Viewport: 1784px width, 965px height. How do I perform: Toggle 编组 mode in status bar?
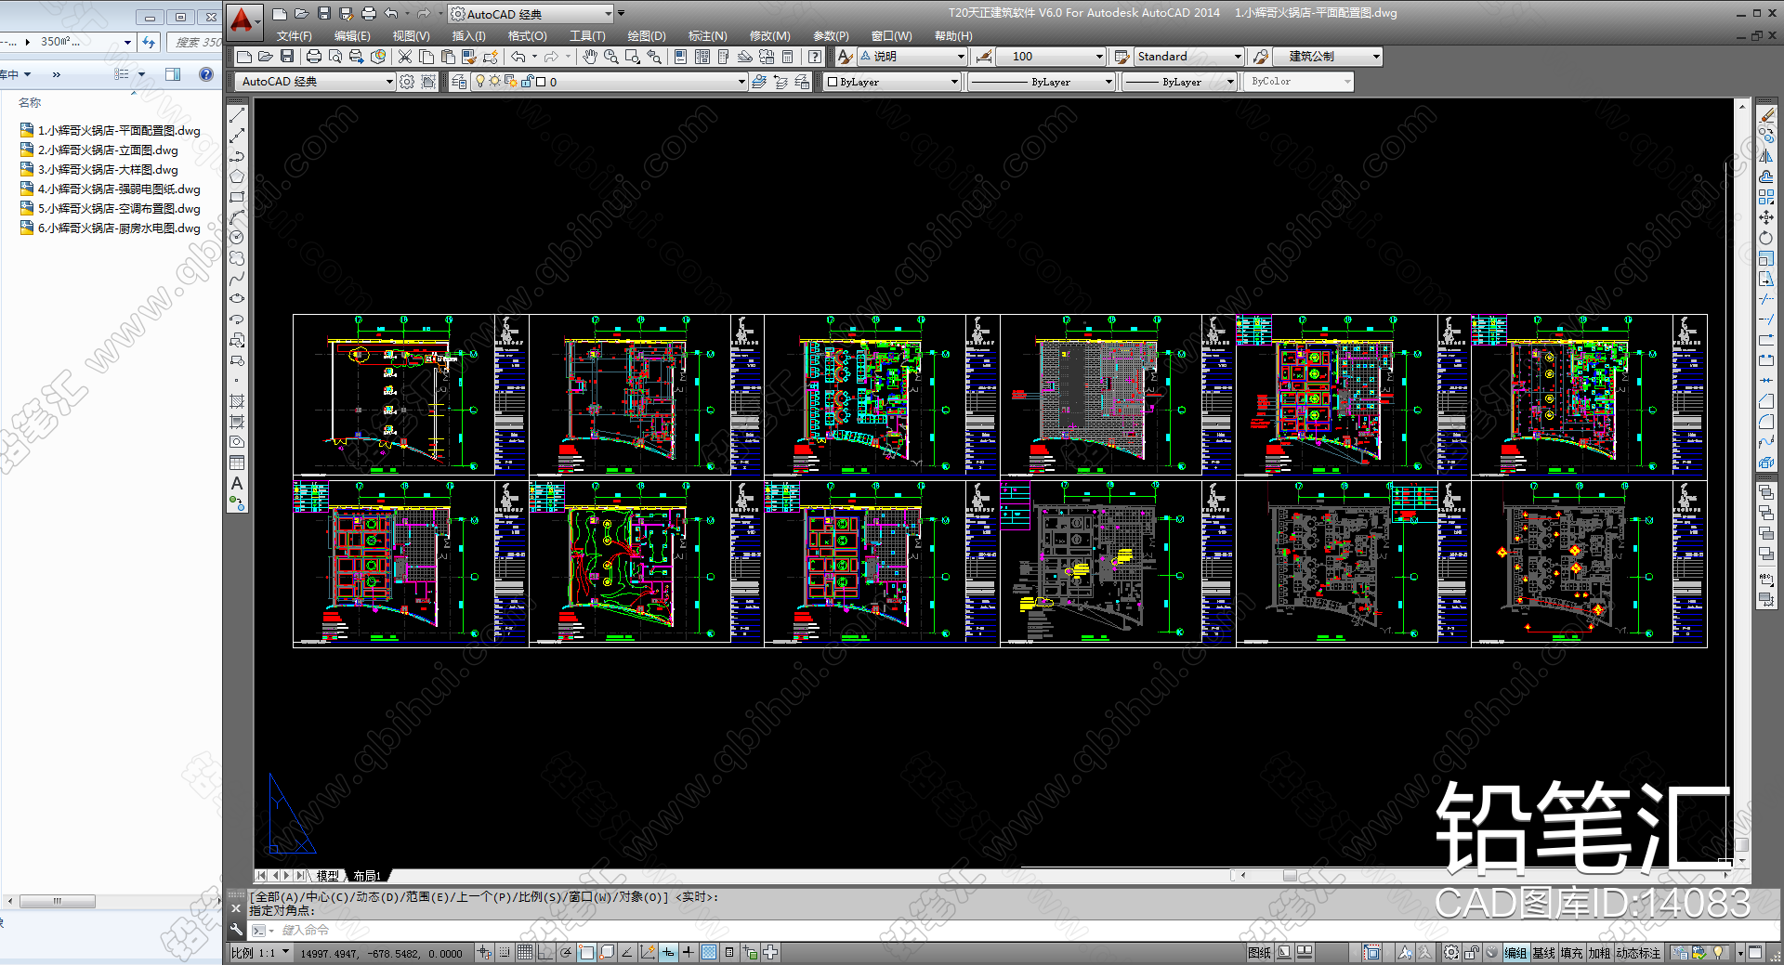1515,953
